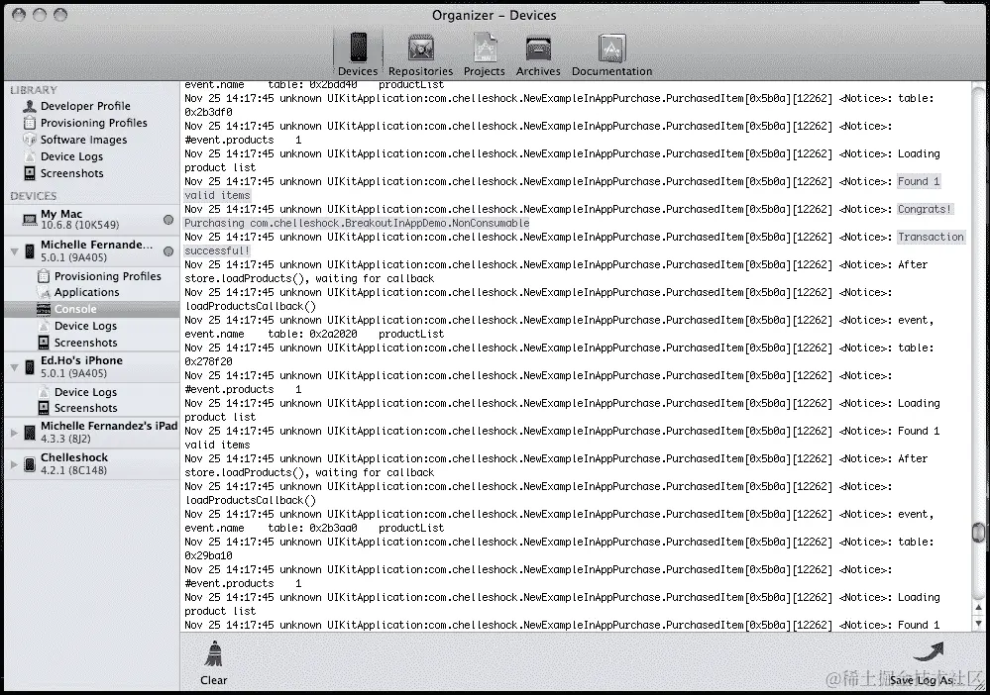Screen dimensions: 990x695
Task: Open the Archives toolbar tab
Action: click(x=538, y=54)
